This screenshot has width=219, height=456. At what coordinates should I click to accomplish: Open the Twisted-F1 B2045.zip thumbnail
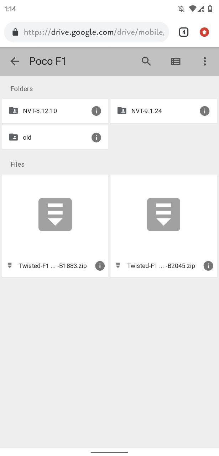click(x=163, y=214)
